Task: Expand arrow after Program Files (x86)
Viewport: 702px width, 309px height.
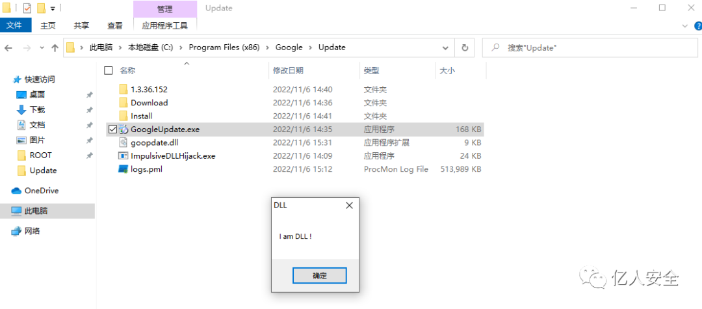Action: click(x=267, y=47)
